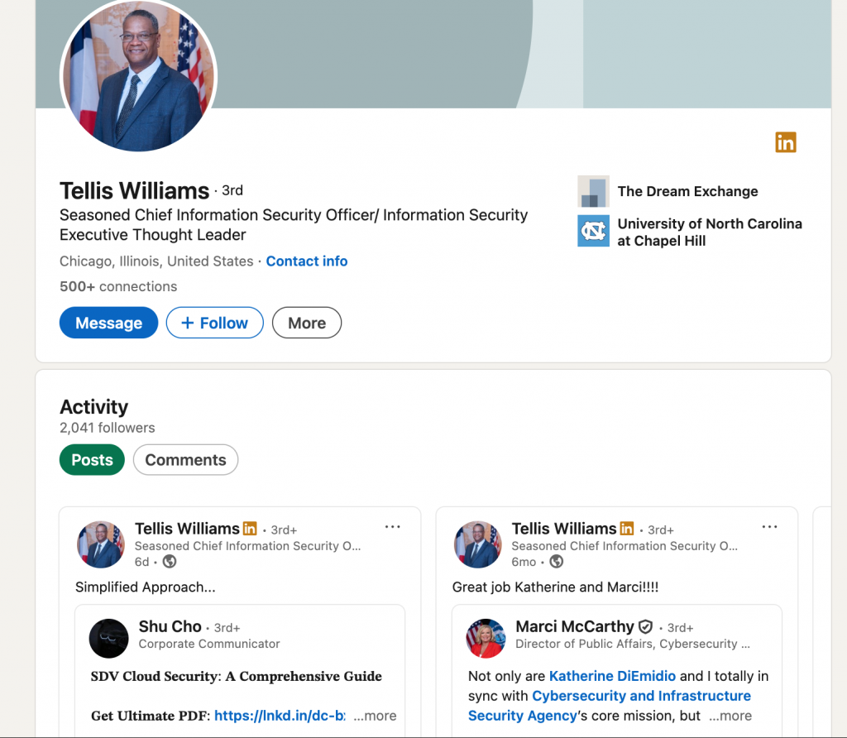Screen dimensions: 847x738
Task: Open the three-dot menu on the Great job Katherine post
Action: pyautogui.click(x=769, y=527)
